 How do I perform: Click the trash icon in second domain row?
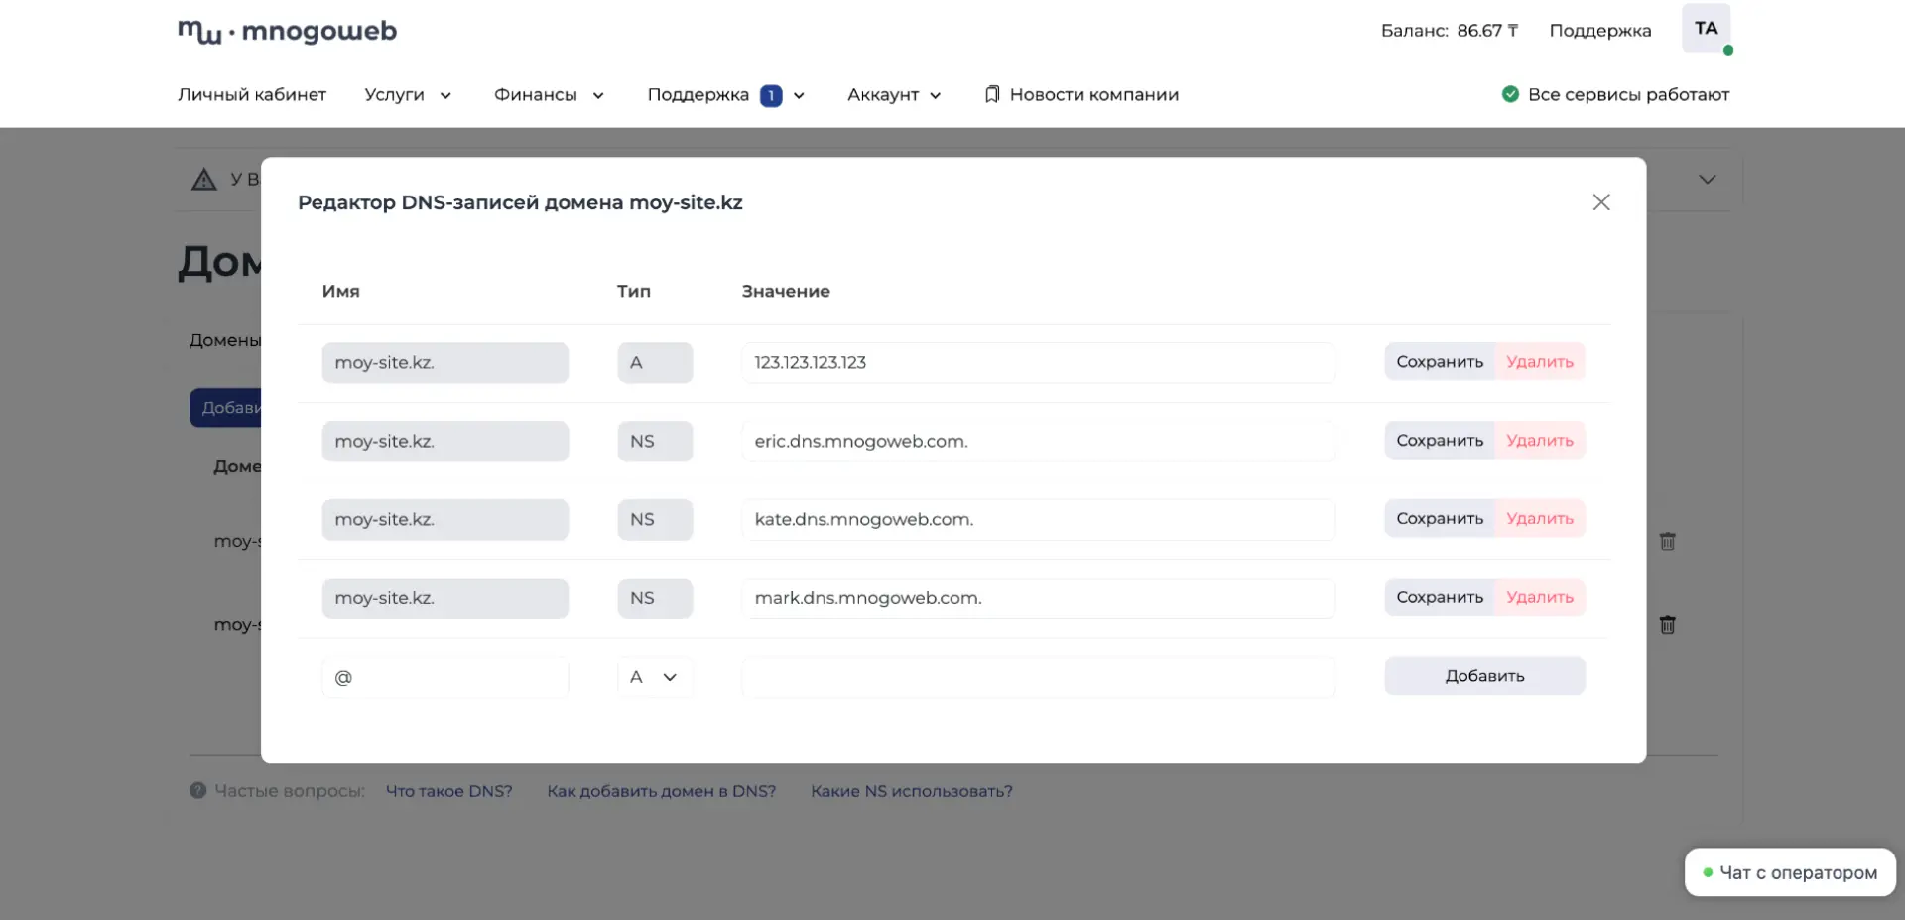pos(1668,625)
